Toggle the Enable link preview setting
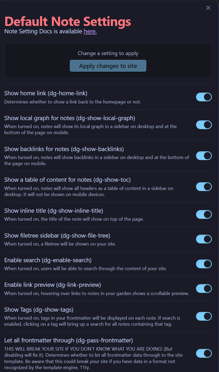Viewport: 219px width, 372px height. click(x=204, y=289)
